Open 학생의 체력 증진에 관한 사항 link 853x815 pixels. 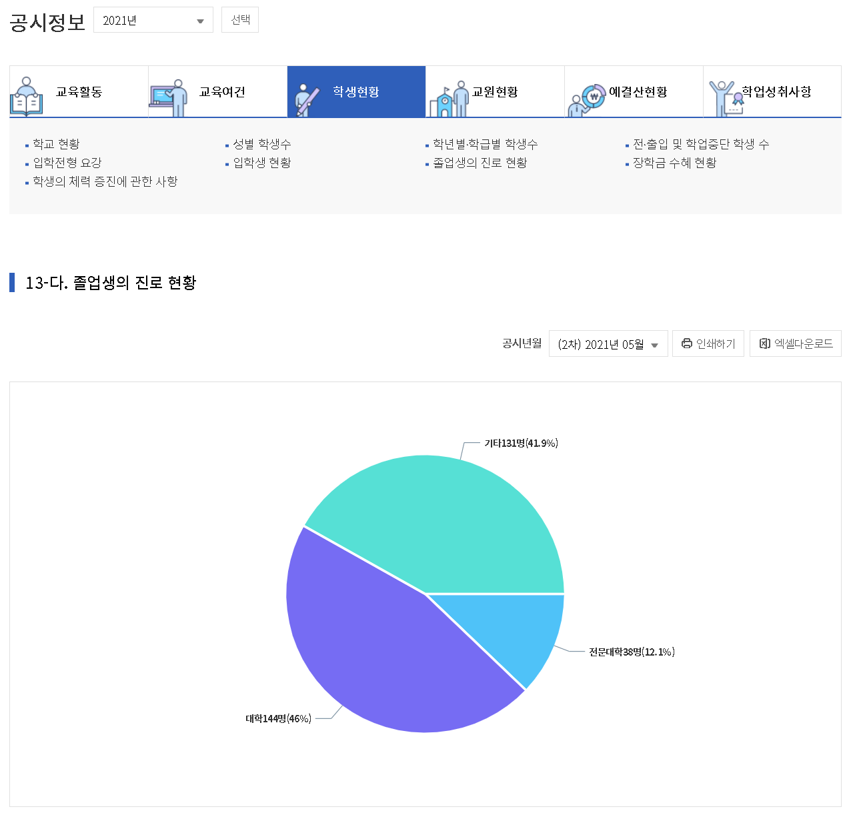(105, 181)
